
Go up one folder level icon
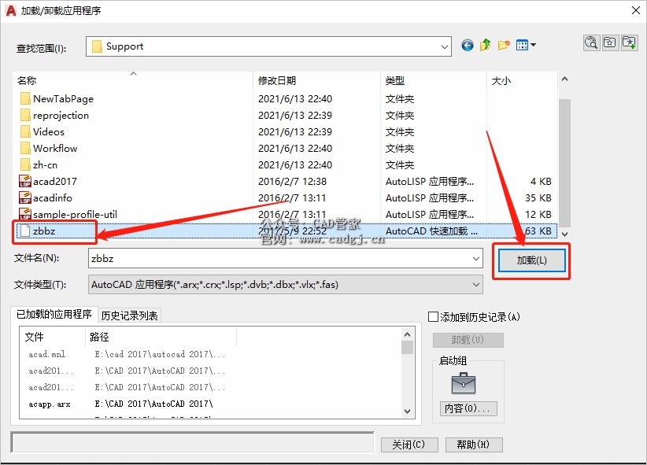pyautogui.click(x=485, y=45)
